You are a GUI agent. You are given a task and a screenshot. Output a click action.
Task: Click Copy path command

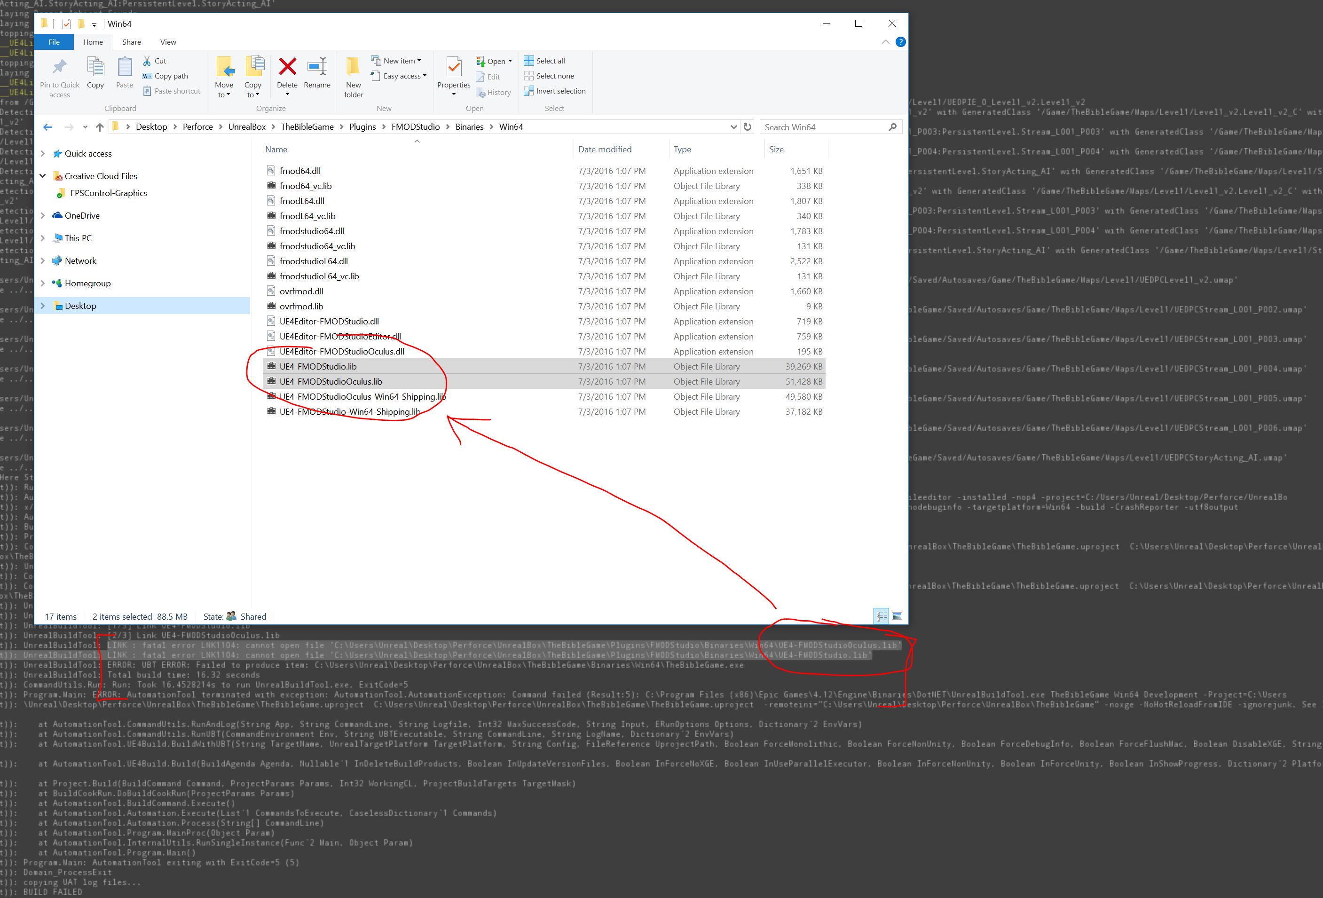click(x=165, y=76)
